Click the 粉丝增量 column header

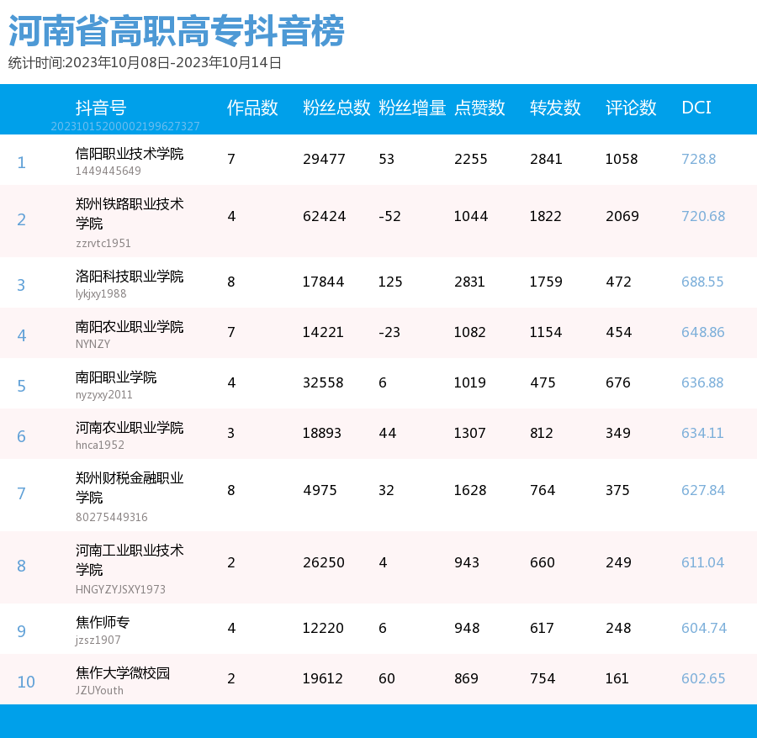point(412,108)
